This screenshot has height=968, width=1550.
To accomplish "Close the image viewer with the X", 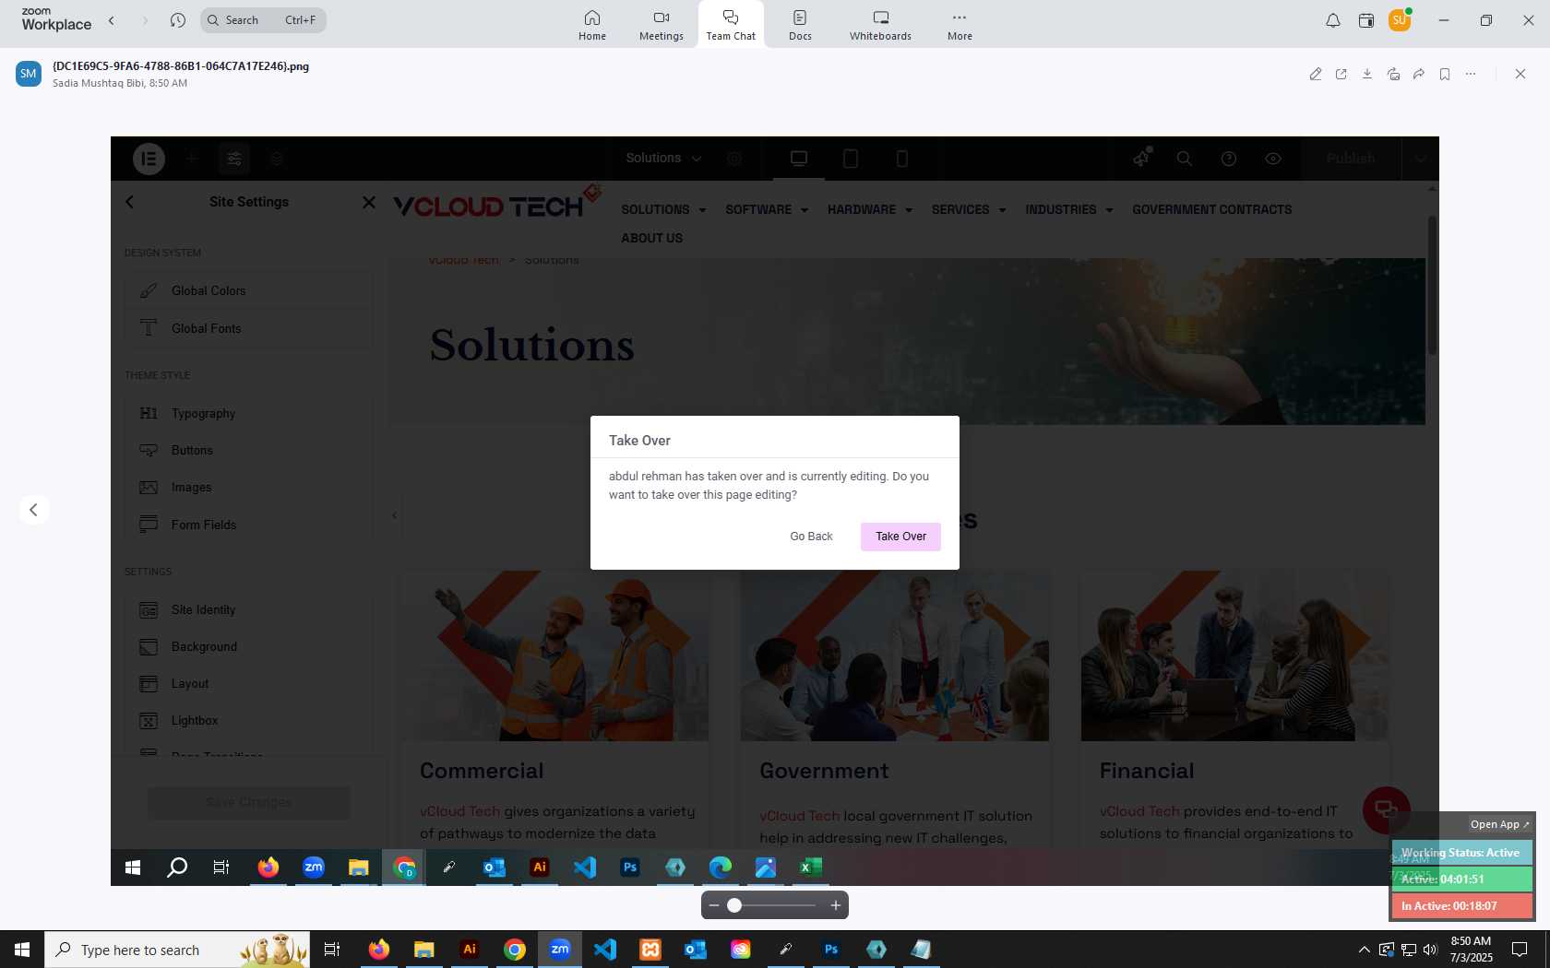I will [1520, 74].
